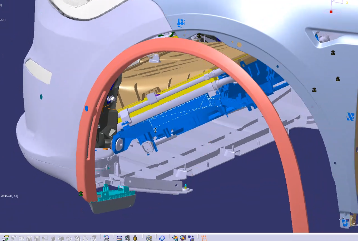Click the Measure Between icon in bottom toolbar
Screen dimensions: 358x241
pos(119,238)
